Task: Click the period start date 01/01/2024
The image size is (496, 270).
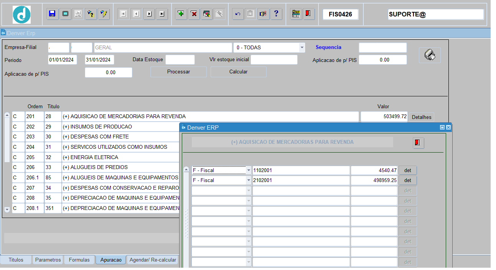Action: (x=62, y=60)
